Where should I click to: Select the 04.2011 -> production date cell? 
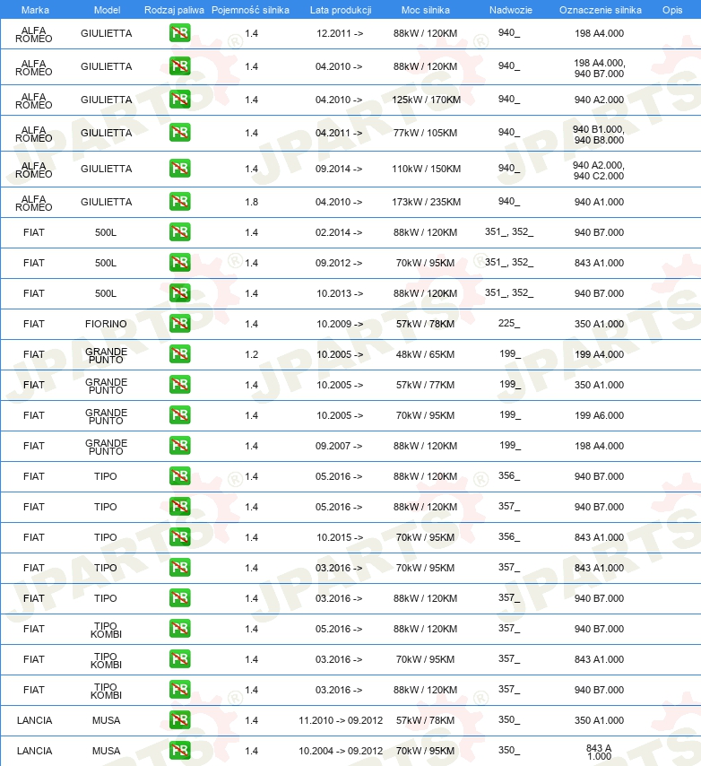click(339, 133)
